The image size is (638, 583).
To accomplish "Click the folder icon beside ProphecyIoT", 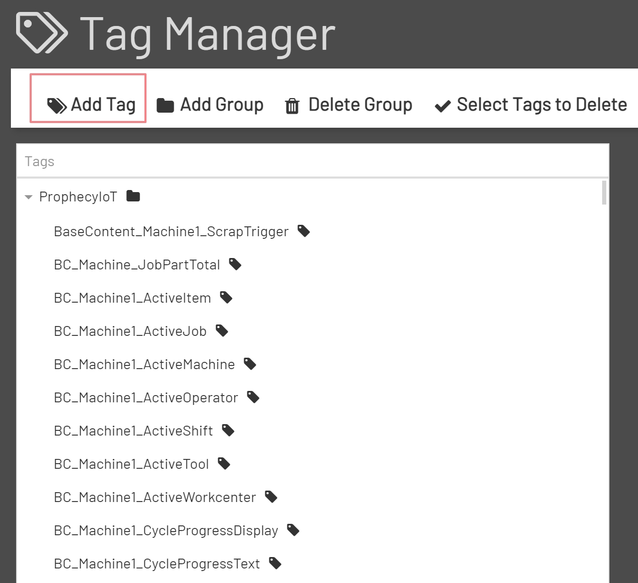I will click(x=132, y=196).
